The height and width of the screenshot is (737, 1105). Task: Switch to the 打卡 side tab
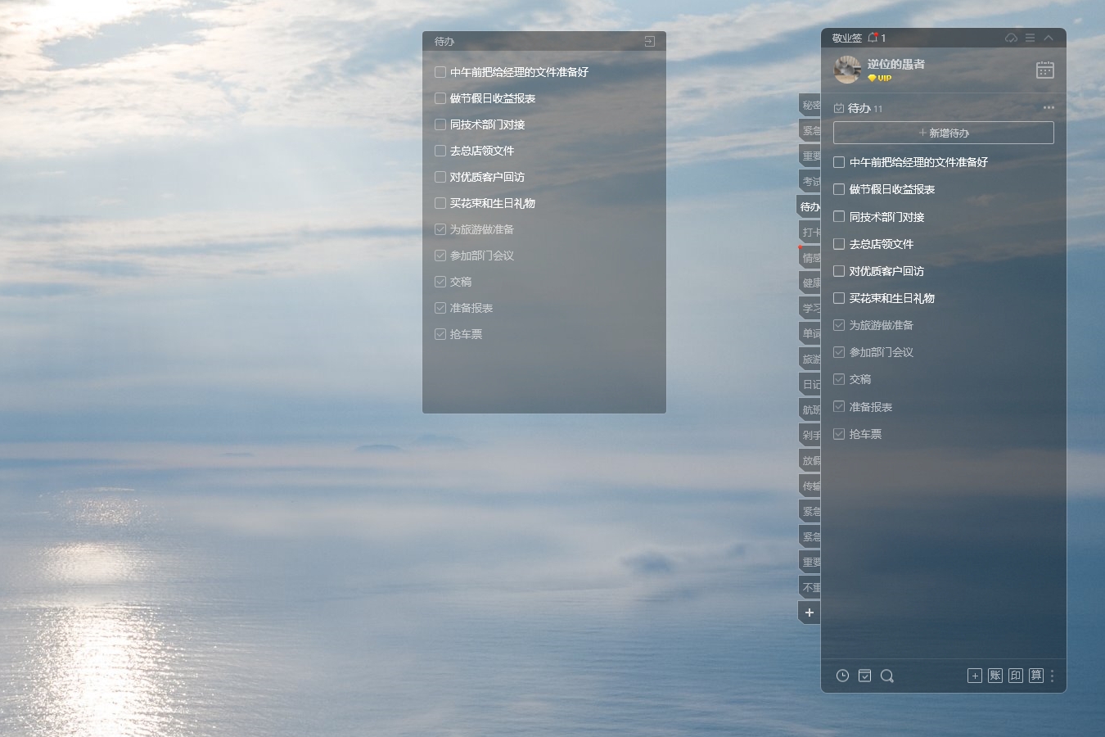[810, 232]
